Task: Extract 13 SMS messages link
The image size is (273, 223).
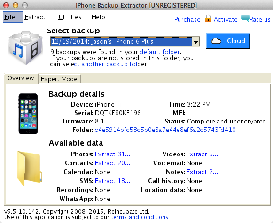Action: click(112, 181)
